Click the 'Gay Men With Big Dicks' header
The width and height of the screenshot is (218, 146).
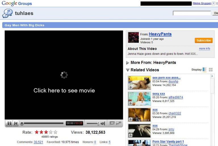[x=24, y=25]
